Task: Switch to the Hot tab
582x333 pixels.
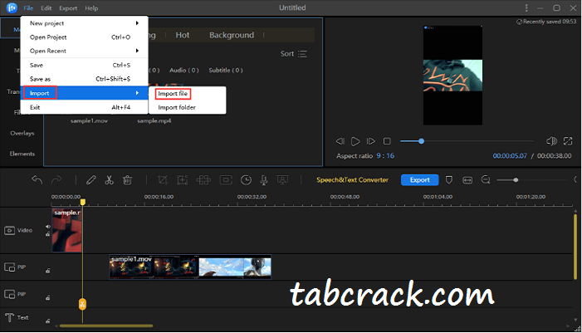Action: (x=183, y=35)
